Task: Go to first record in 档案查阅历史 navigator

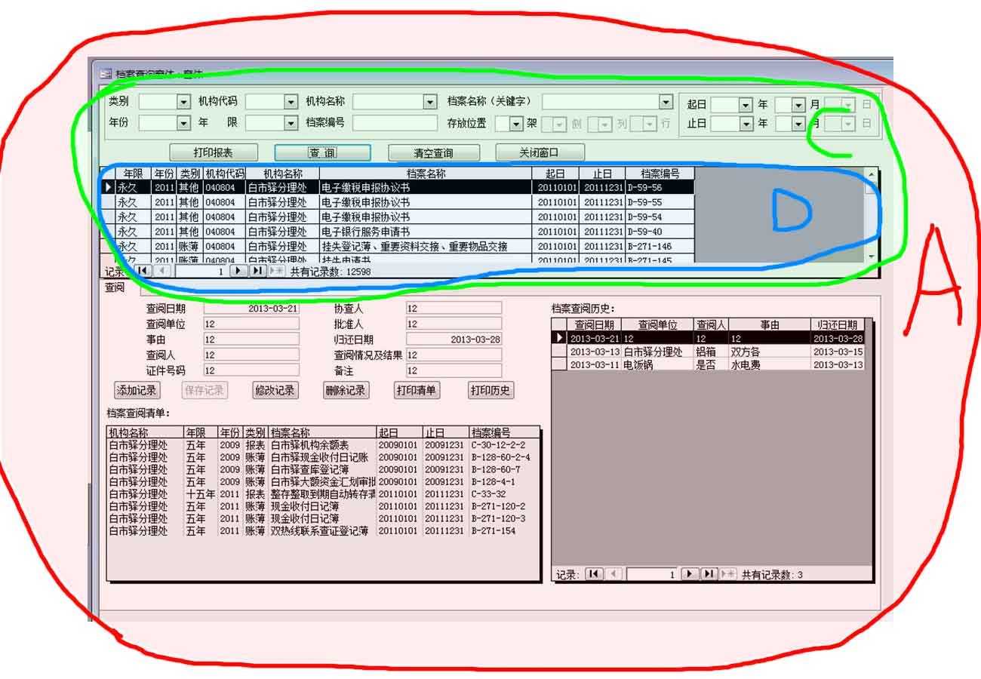Action: click(x=593, y=574)
